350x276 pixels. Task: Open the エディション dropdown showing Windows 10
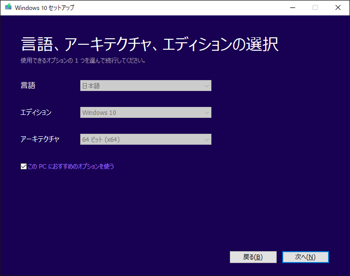(146, 112)
